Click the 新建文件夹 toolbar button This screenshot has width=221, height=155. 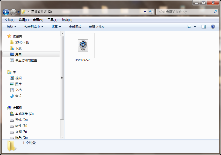[97, 27]
